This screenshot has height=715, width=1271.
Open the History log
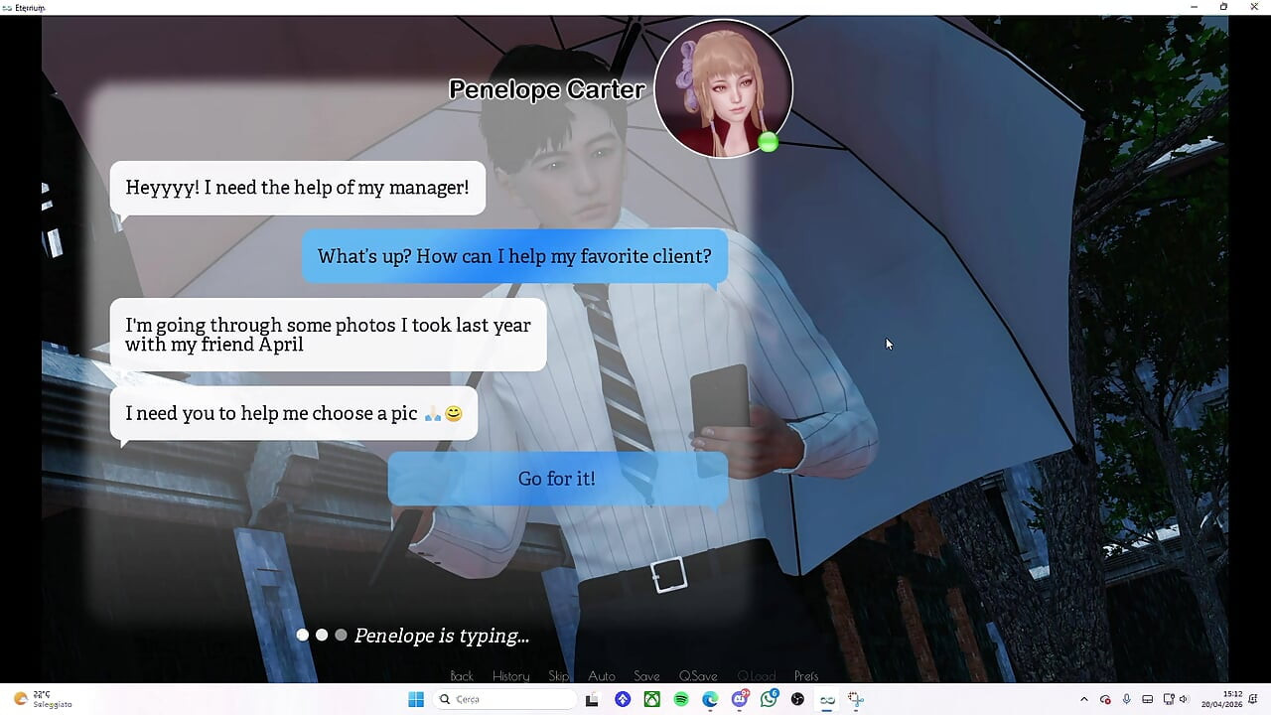coord(510,676)
